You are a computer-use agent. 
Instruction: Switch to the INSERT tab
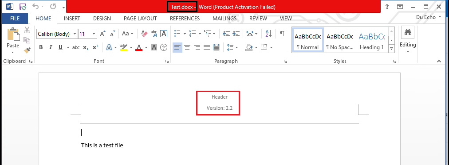(72, 19)
